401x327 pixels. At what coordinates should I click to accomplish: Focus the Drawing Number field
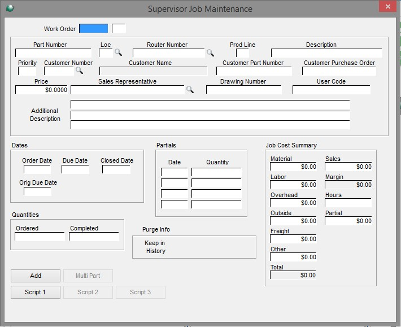[x=244, y=90]
